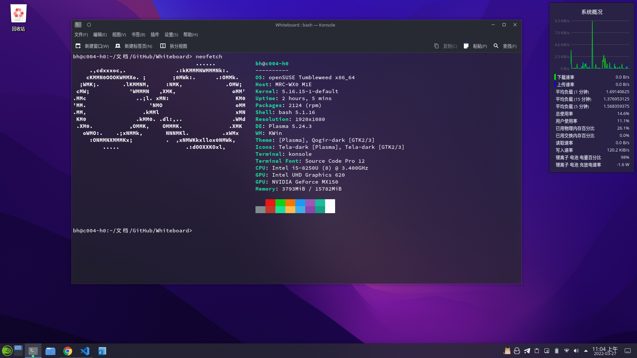
Task: Click the green color block in neofetch palette
Action: [280, 203]
